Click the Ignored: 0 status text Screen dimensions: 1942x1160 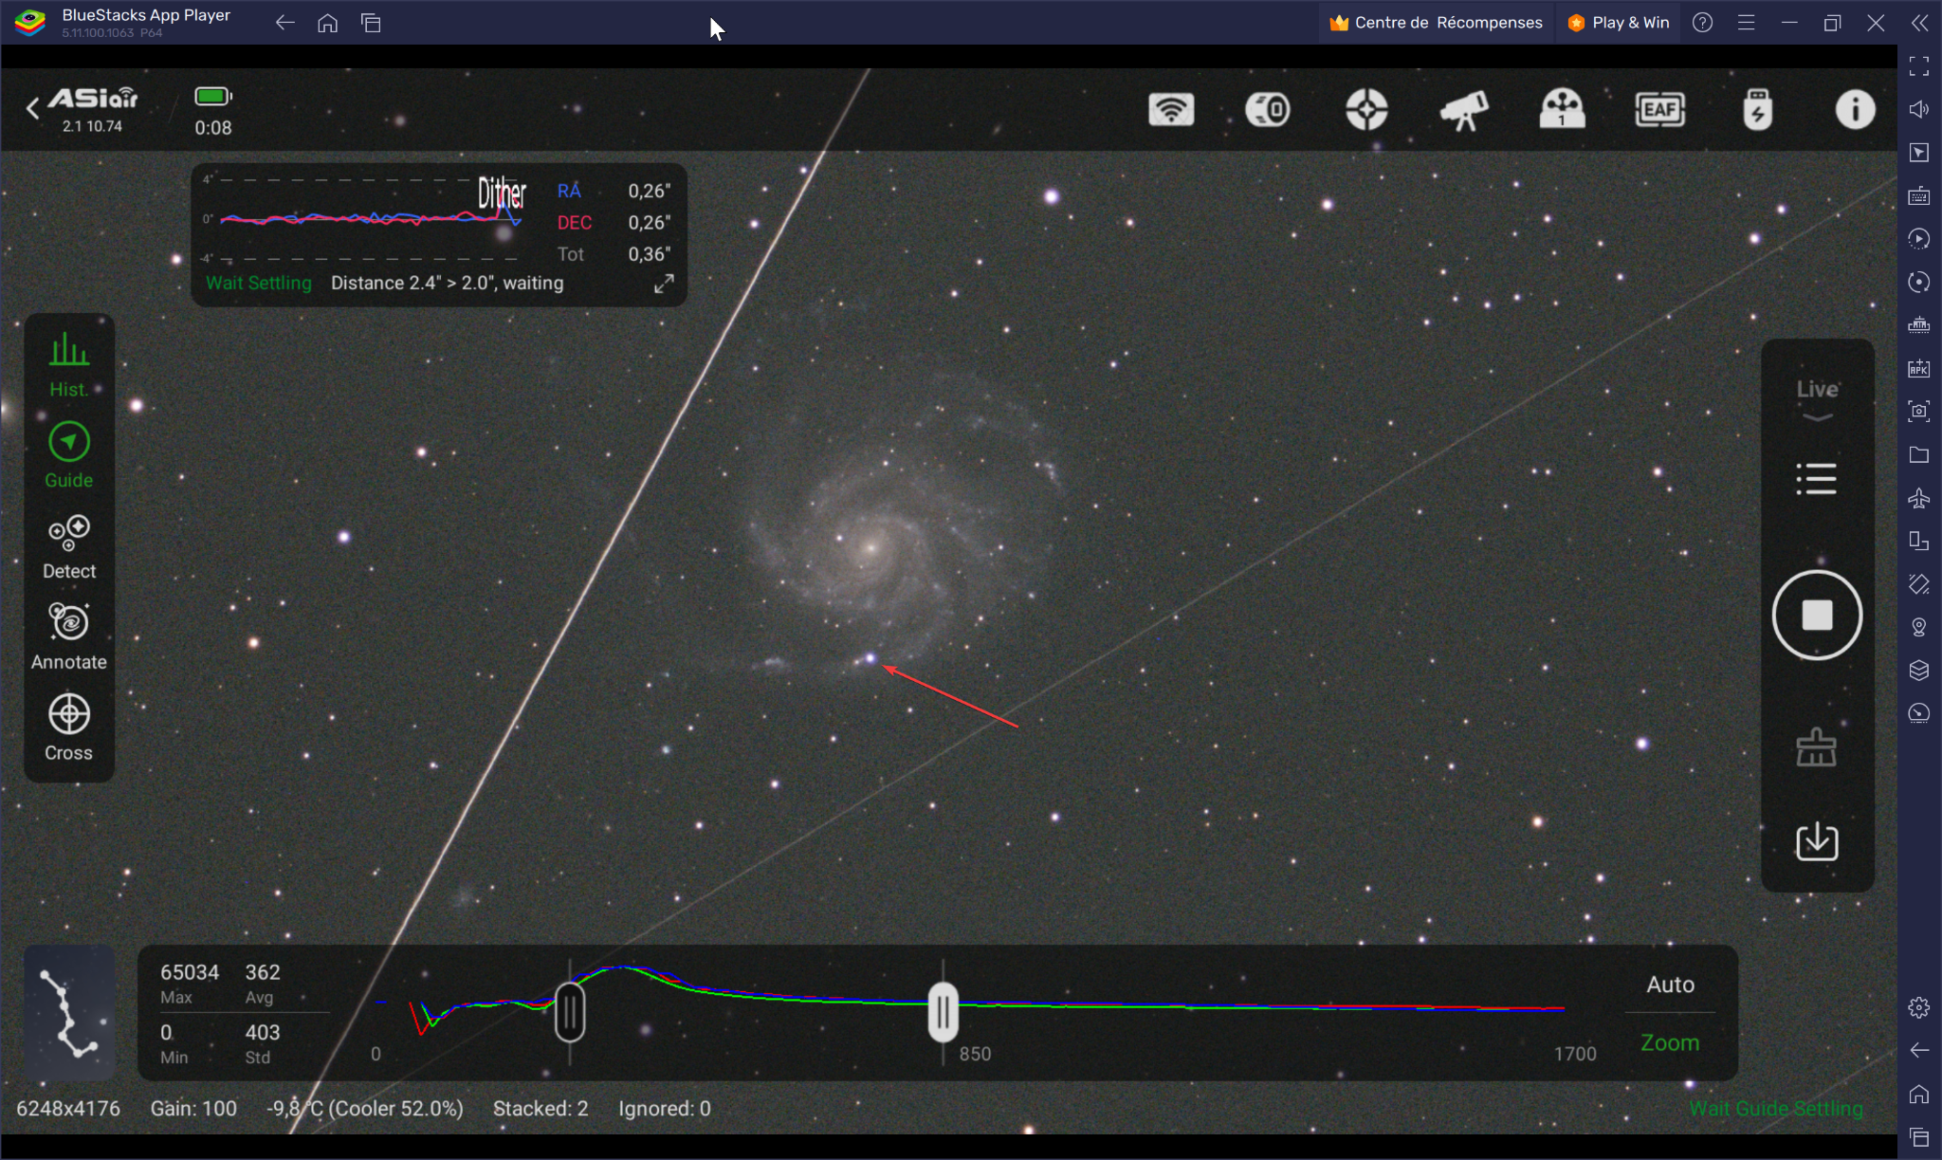tap(664, 1108)
